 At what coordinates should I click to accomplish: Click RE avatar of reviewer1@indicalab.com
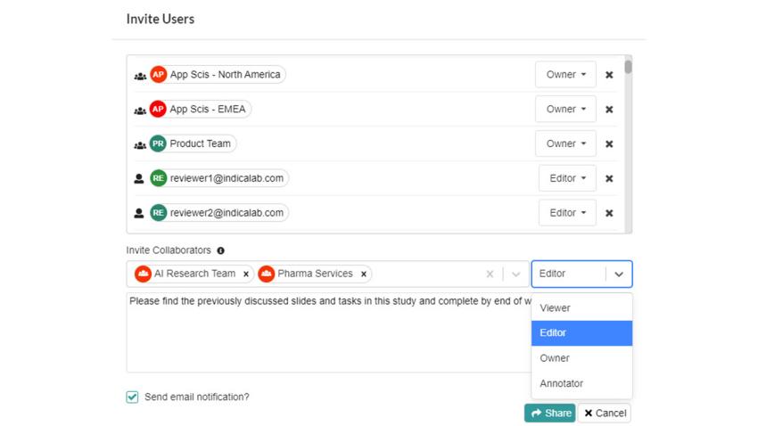tap(158, 178)
